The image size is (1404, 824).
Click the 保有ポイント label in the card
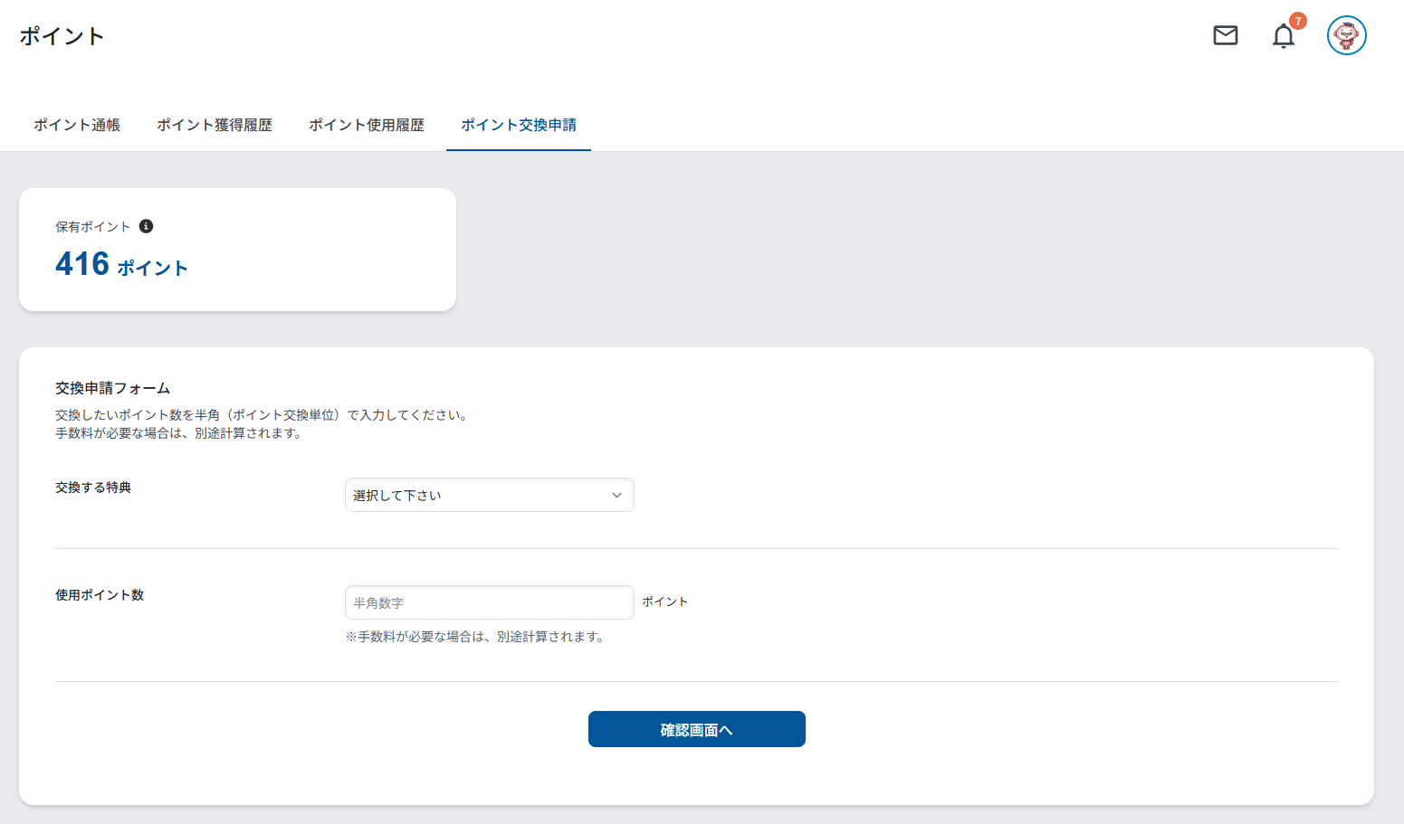tap(92, 227)
